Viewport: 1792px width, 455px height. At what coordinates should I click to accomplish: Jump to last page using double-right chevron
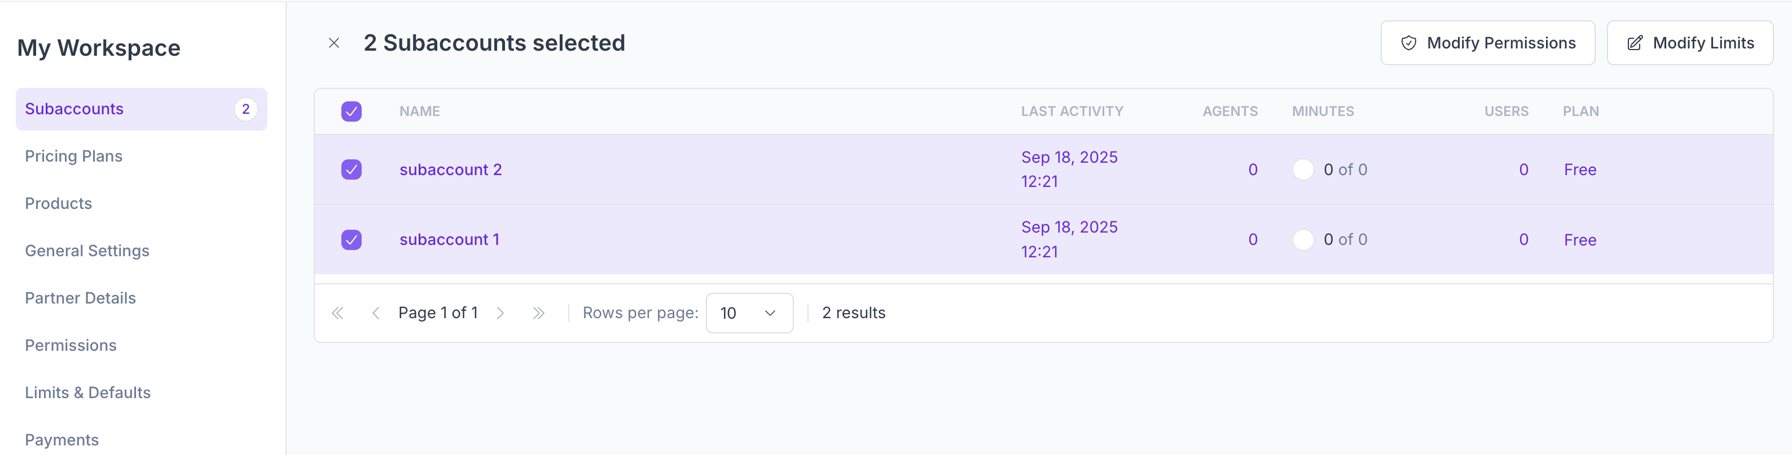538,313
